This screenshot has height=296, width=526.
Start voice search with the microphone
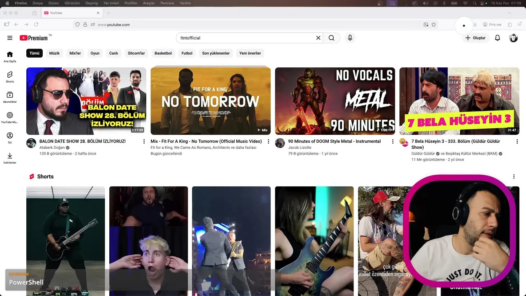pos(350,38)
